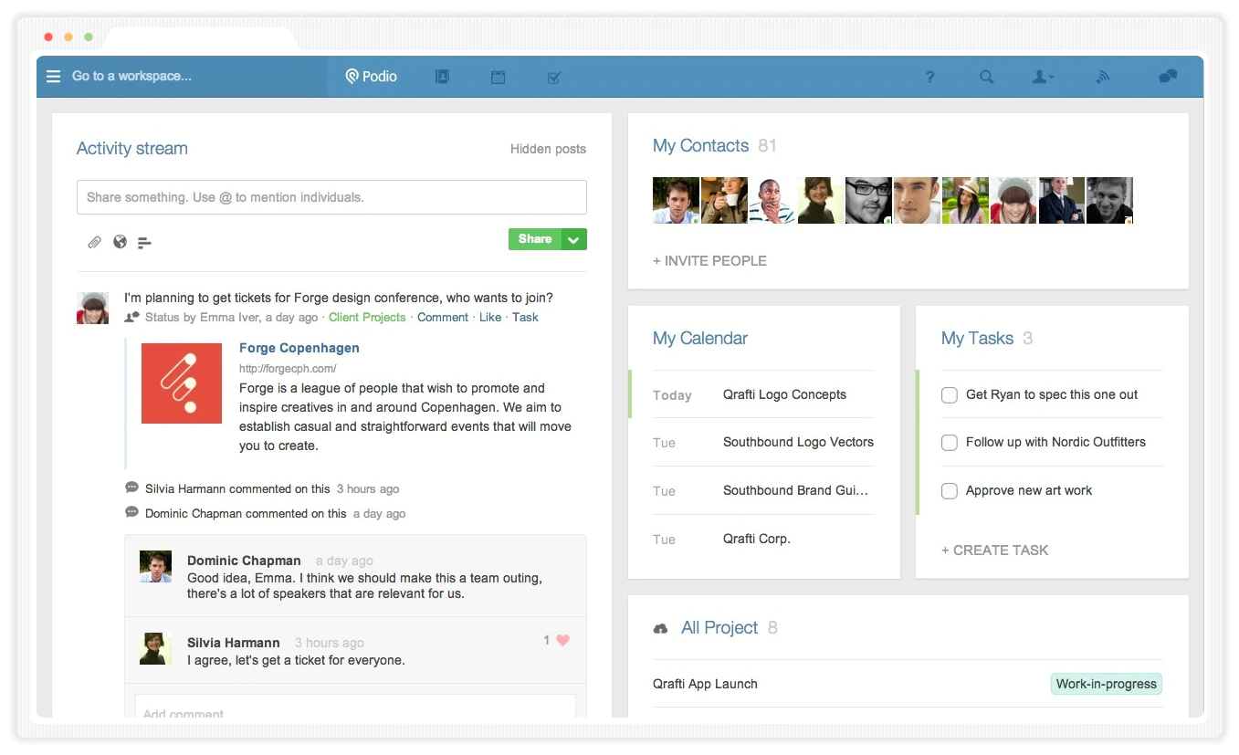
Task: Like Silvia Harmann's comment with heart icon
Action: point(562,640)
